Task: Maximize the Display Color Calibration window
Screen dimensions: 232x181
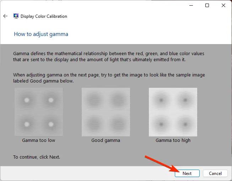Action: tap(207, 5)
